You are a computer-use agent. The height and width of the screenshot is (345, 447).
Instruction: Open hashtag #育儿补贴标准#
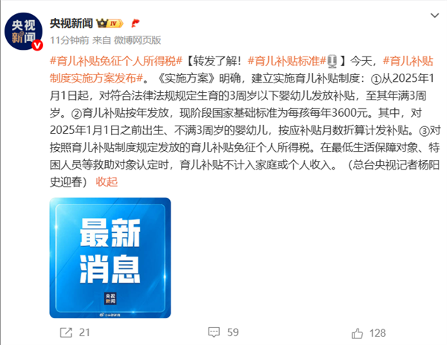coord(287,61)
